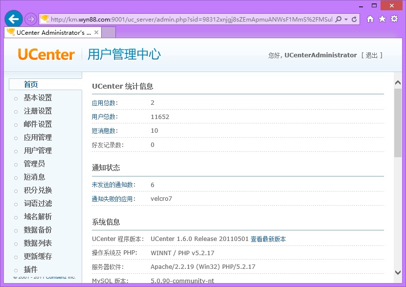Click the 用户总数 link

[104, 117]
